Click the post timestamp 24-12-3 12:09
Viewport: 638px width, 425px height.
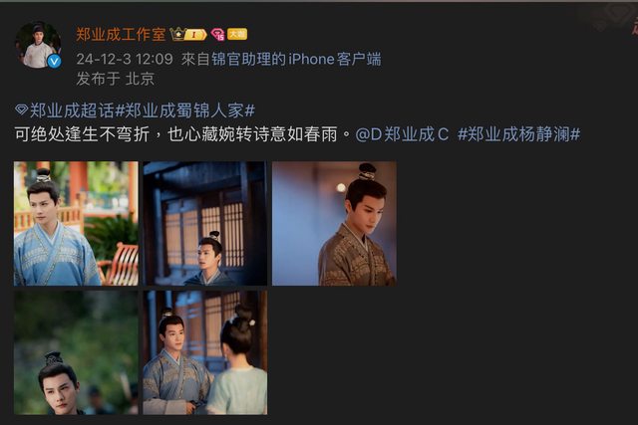point(125,60)
